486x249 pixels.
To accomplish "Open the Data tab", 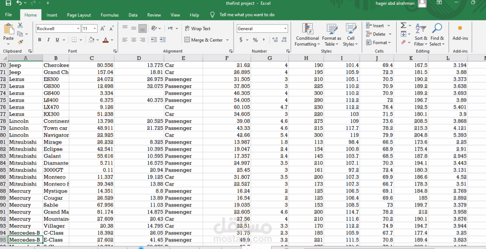I will [133, 15].
